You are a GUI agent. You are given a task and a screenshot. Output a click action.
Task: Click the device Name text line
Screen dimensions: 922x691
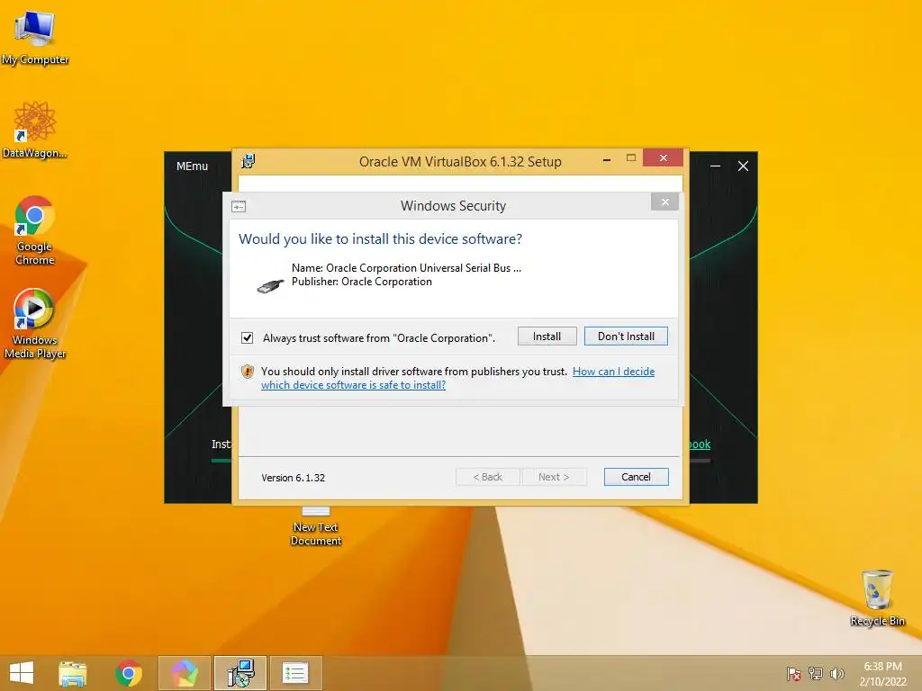click(406, 268)
